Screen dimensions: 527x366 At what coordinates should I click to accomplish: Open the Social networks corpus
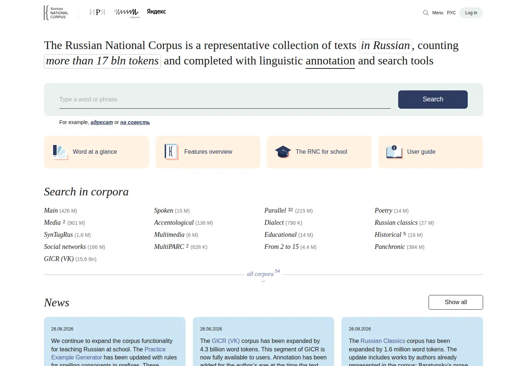pos(65,247)
